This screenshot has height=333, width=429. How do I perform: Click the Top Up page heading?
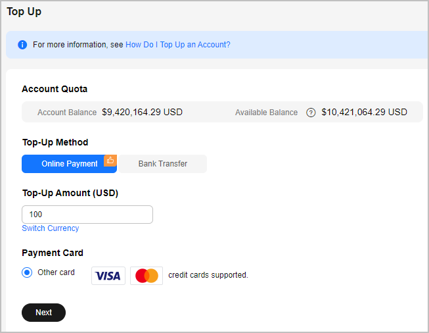coord(24,12)
